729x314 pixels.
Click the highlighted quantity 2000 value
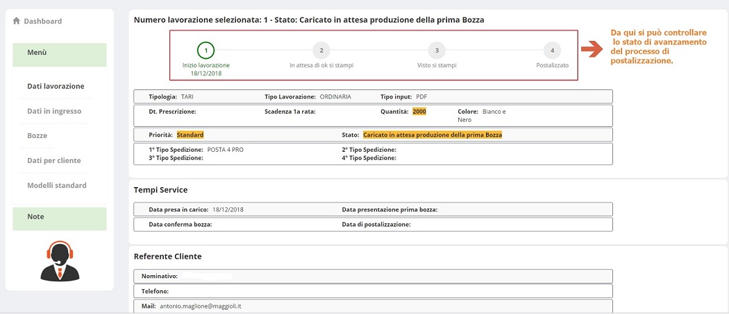pos(419,111)
